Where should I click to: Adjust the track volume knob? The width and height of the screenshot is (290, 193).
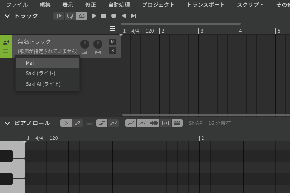coord(85,44)
